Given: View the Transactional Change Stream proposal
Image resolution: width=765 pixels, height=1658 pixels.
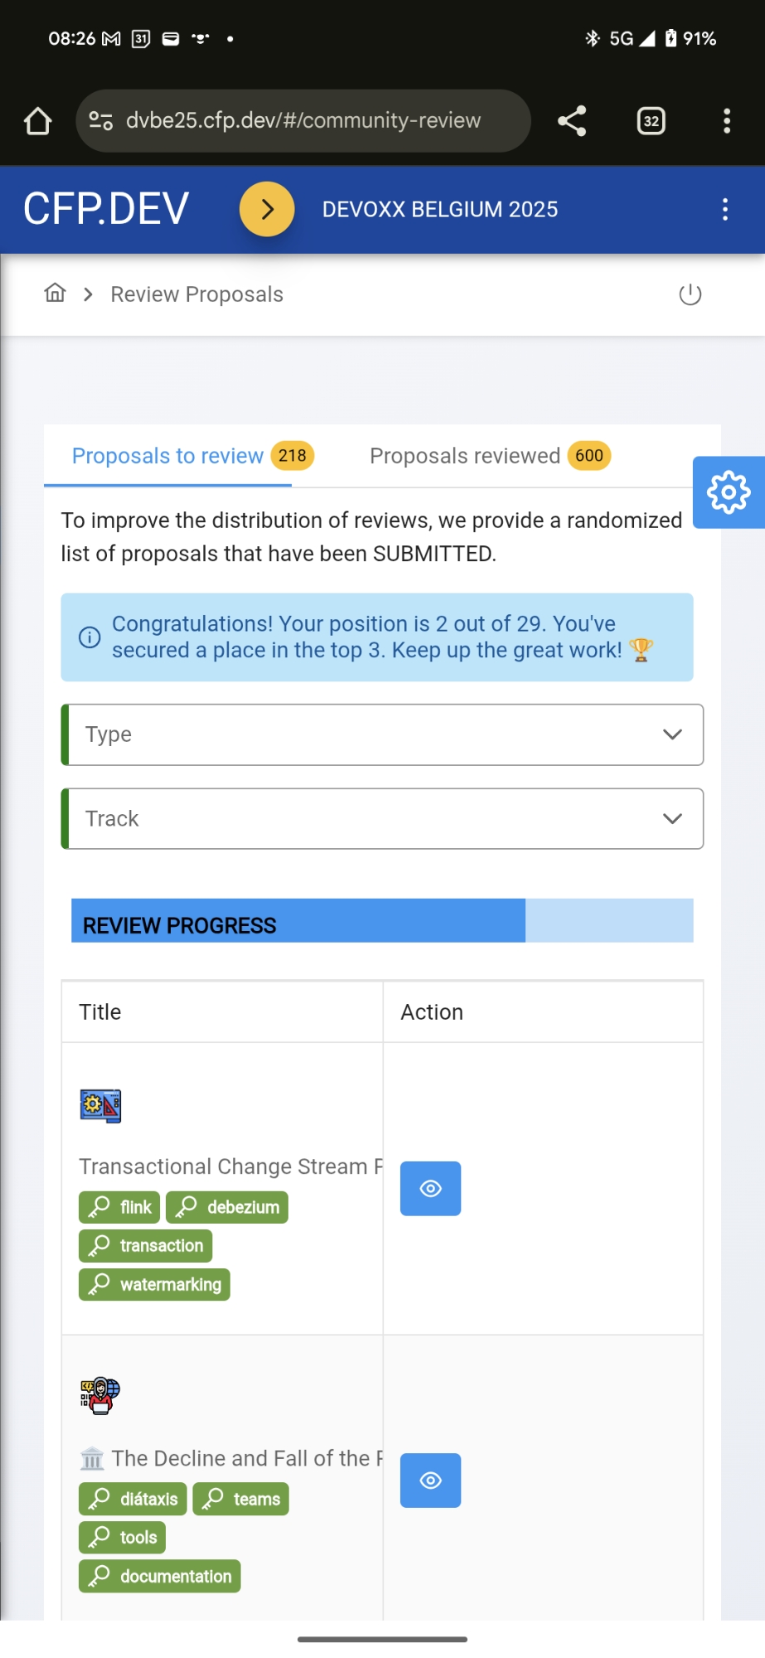Looking at the screenshot, I should (x=430, y=1189).
